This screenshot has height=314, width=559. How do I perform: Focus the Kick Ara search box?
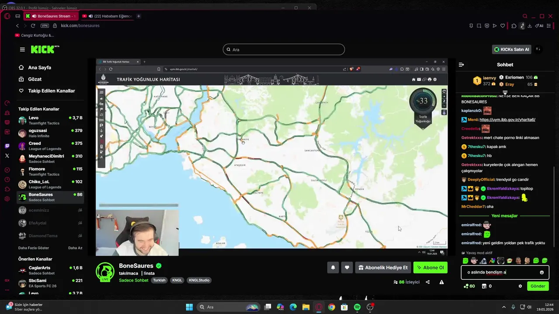(284, 50)
